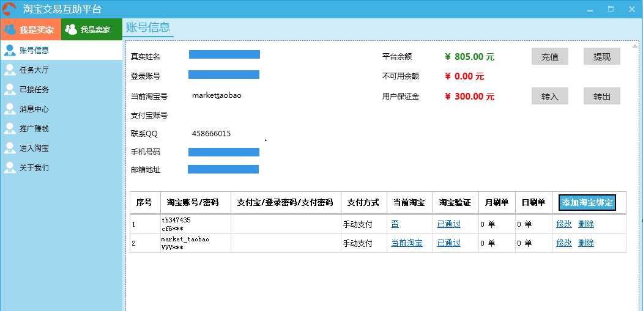Viewport: 643px width, 311px height.
Task: Minimize the 淘宝交易互助平台 window
Action: click(590, 10)
